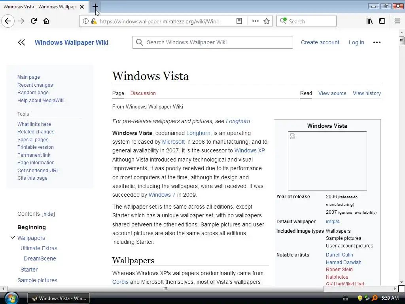
Task: Collapse the wiki sidebar with double chevron
Action: (x=21, y=42)
